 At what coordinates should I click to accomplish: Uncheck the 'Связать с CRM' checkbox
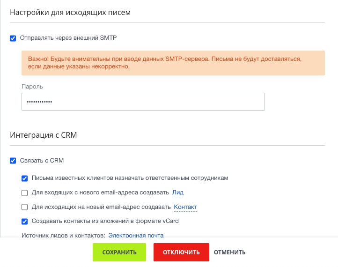click(13, 160)
